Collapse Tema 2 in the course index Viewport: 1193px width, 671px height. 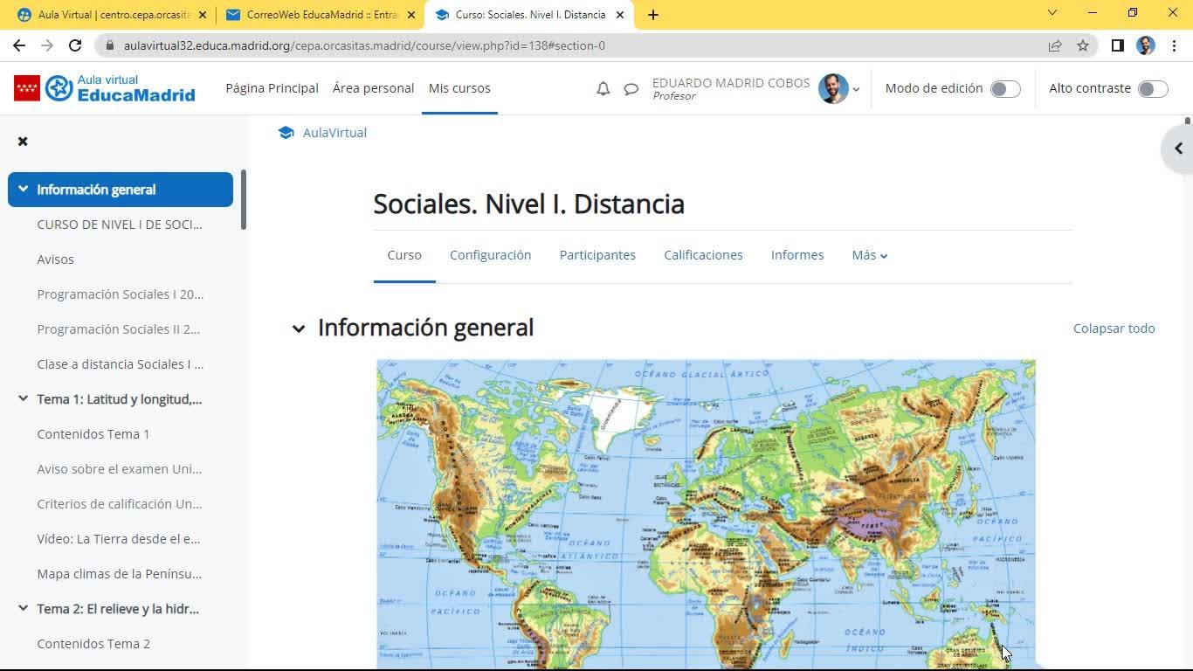click(23, 608)
